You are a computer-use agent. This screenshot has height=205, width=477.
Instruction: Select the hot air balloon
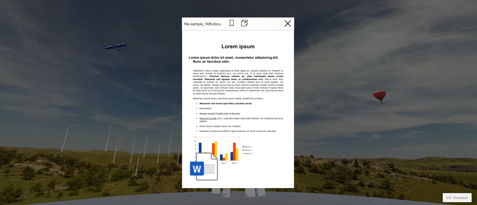click(379, 96)
